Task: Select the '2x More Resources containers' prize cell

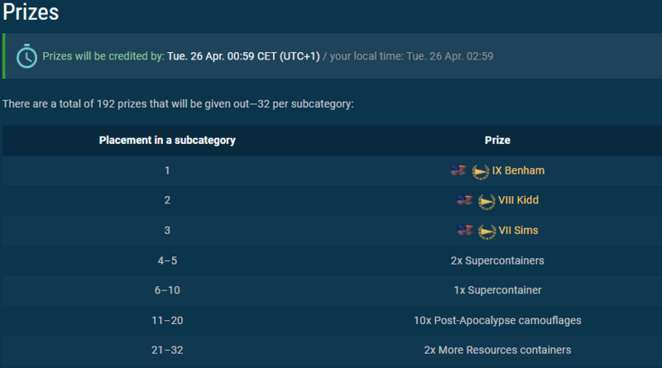Action: pos(497,350)
